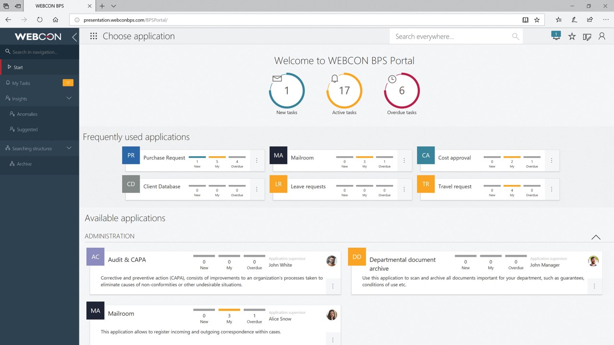Image resolution: width=614 pixels, height=345 pixels.
Task: Collapse the ADMINISTRATION group chevron
Action: click(596, 237)
